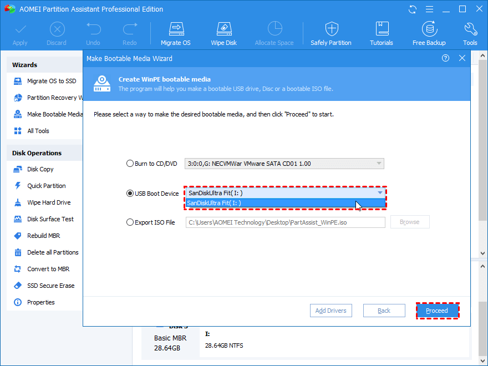Open Tutorials in the toolbar

[x=382, y=33]
